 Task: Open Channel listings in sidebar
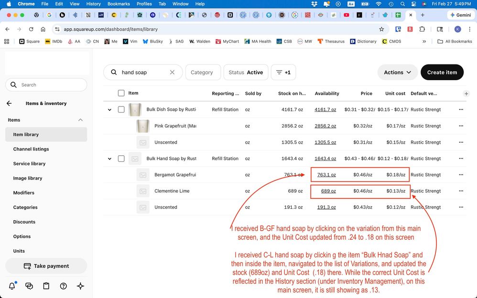coord(46,149)
